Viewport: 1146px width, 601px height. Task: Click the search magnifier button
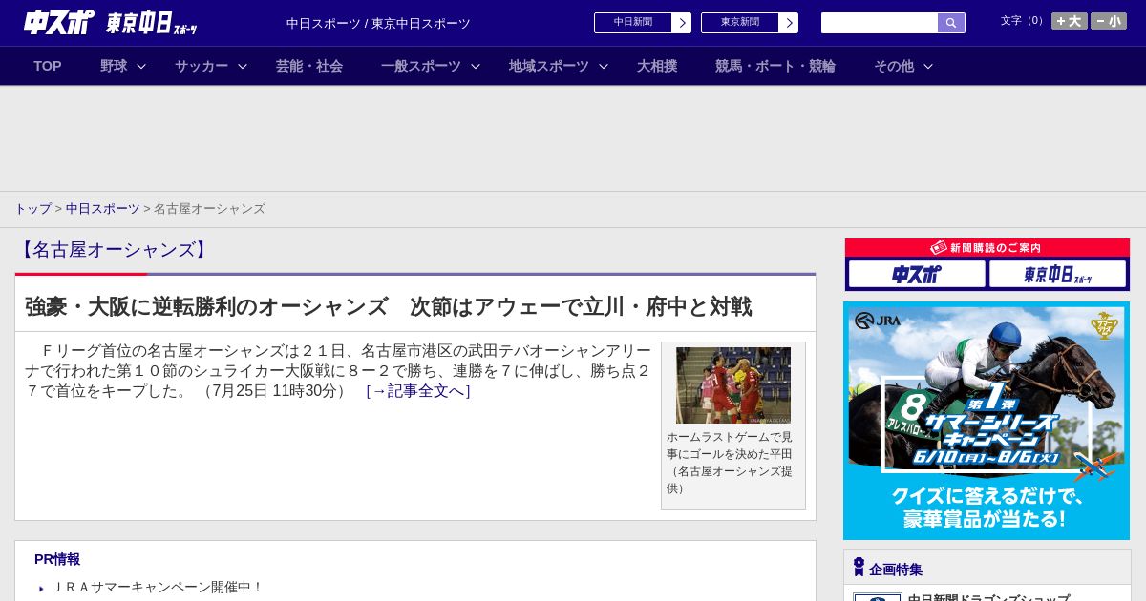point(951,23)
